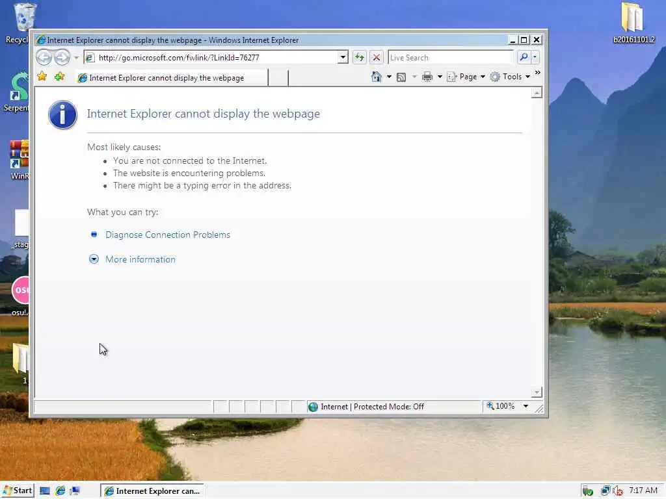This screenshot has height=499, width=666.
Task: Open the recent pages dropdown beside the Forward button
Action: tap(76, 57)
